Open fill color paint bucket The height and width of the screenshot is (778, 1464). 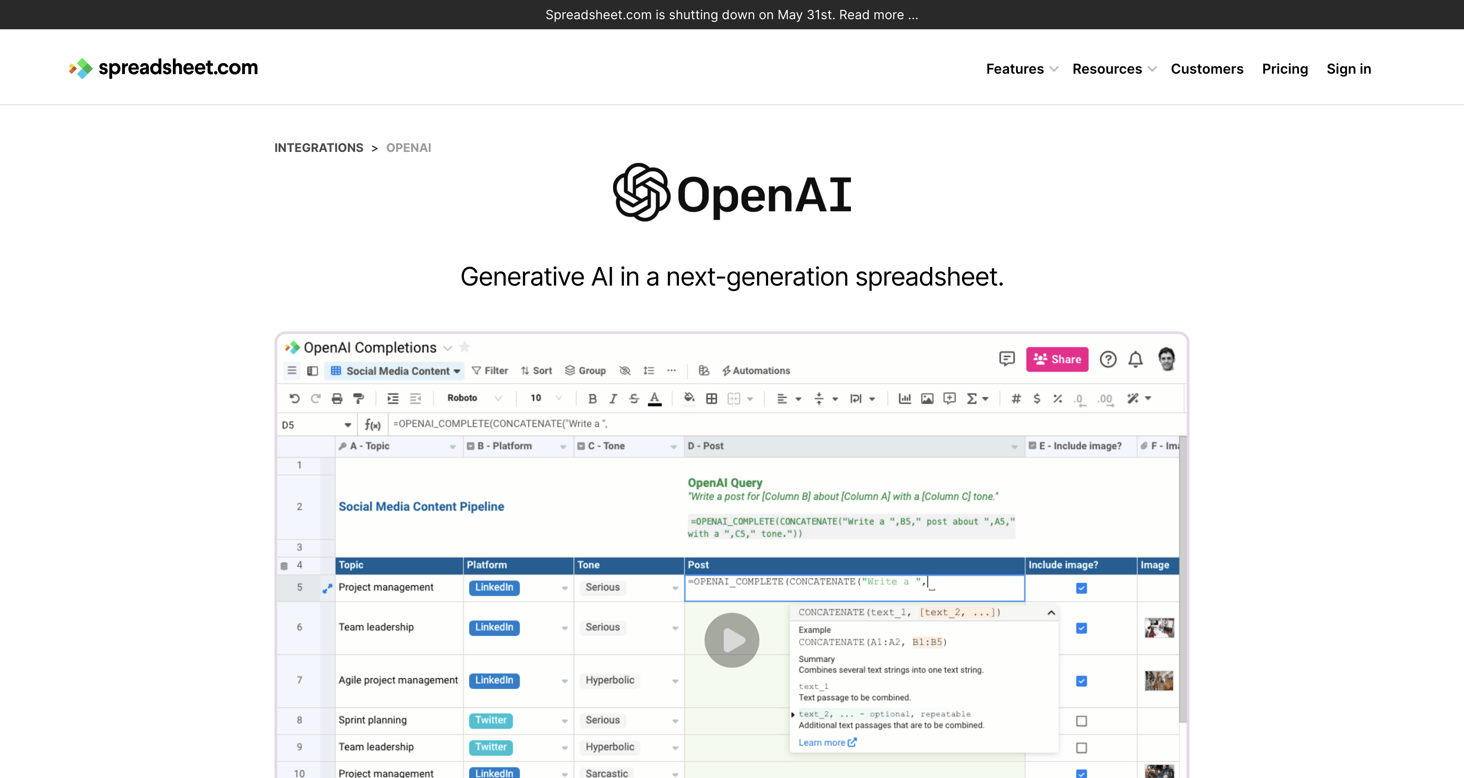tap(689, 398)
